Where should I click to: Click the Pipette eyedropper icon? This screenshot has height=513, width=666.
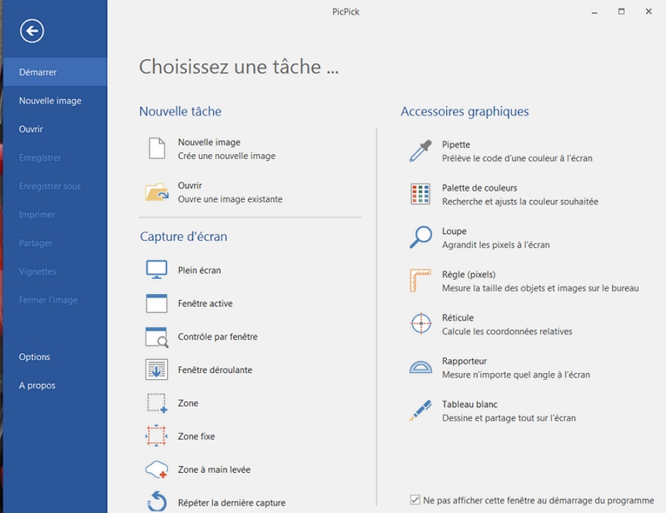click(420, 151)
